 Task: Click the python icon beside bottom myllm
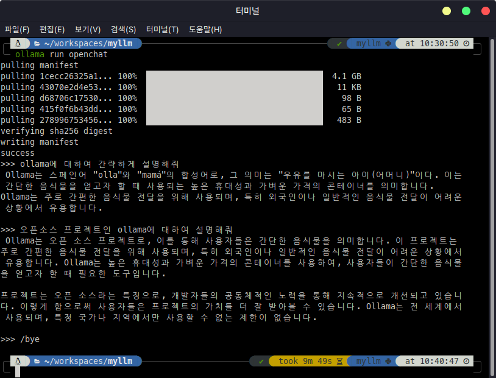[x=388, y=361]
